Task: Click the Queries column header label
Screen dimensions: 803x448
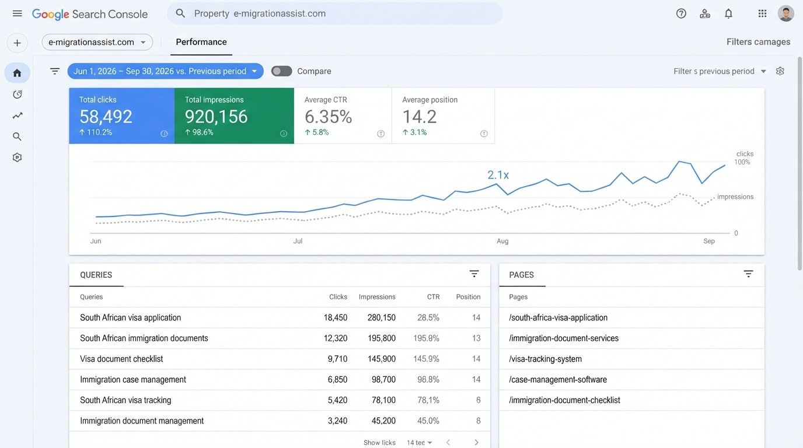Action: pos(92,297)
